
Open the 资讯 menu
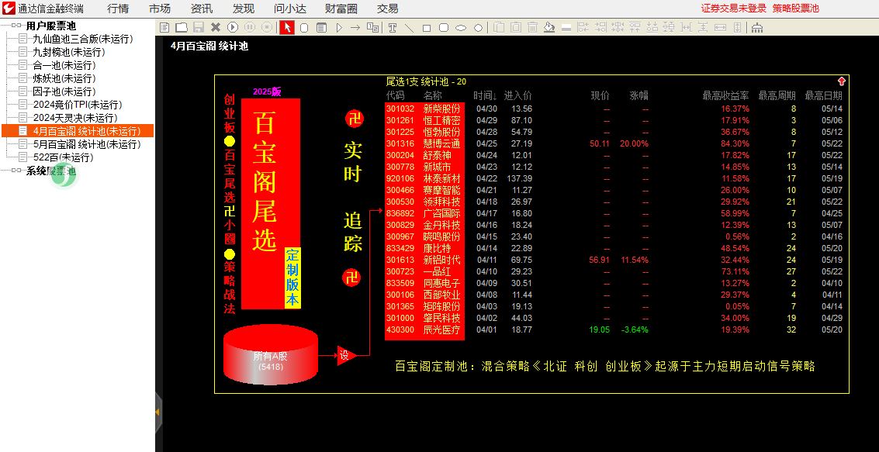202,9
